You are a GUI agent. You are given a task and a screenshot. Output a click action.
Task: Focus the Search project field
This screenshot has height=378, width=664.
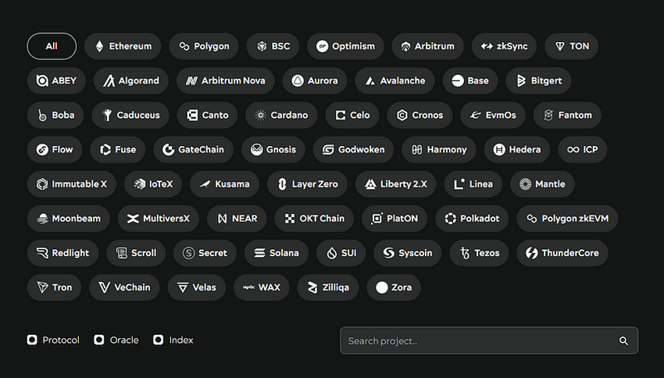[477, 341]
